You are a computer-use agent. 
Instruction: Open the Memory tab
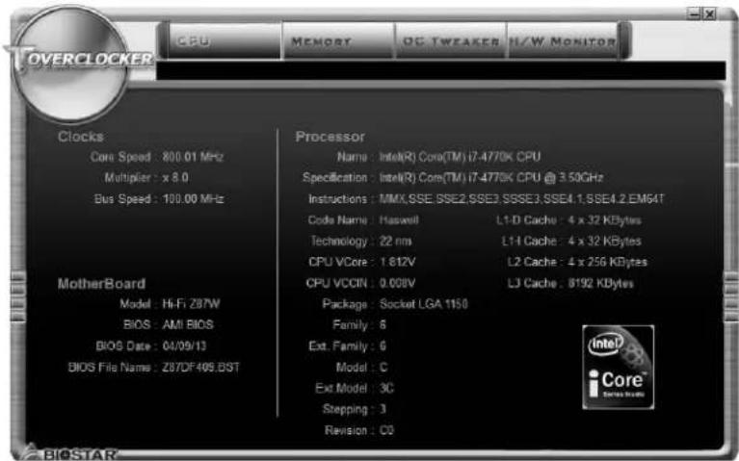coord(338,41)
